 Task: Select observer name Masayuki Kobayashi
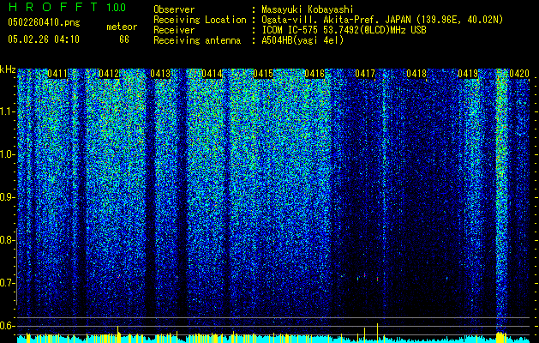click(308, 9)
